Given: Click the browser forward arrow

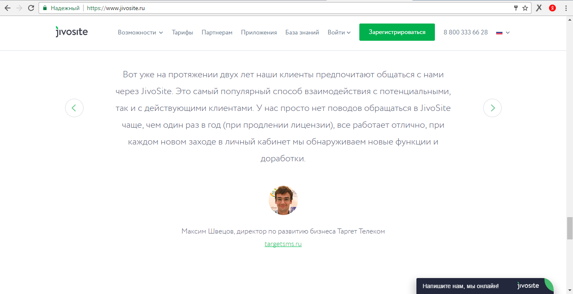Looking at the screenshot, I should pos(19,8).
